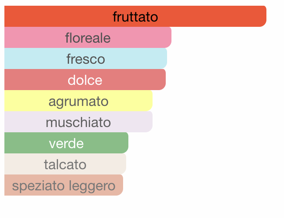The image size is (284, 218).
Task: Select the pink floreale bar
Action: [x=88, y=37]
